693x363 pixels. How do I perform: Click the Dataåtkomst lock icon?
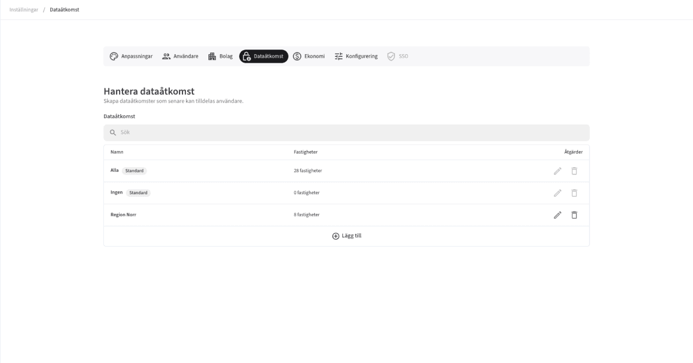[x=247, y=56]
